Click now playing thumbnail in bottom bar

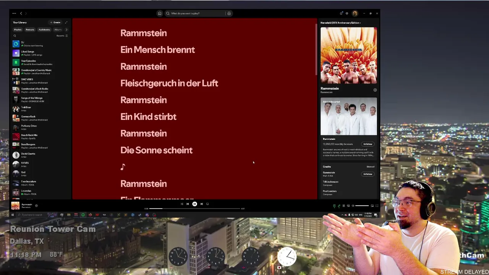click(15, 205)
